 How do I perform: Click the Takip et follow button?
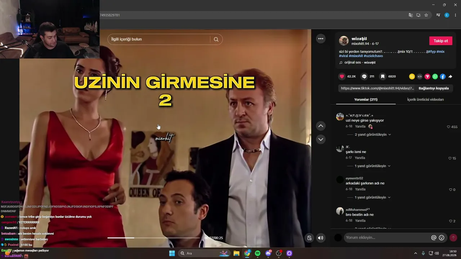(440, 41)
